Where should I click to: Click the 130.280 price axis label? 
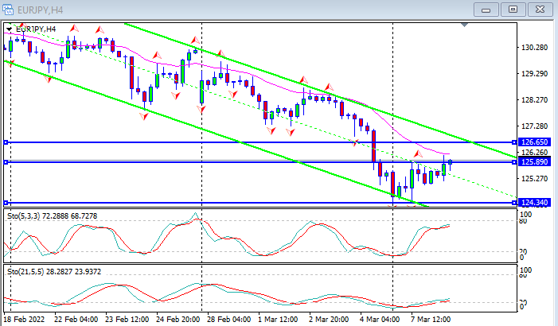point(532,48)
